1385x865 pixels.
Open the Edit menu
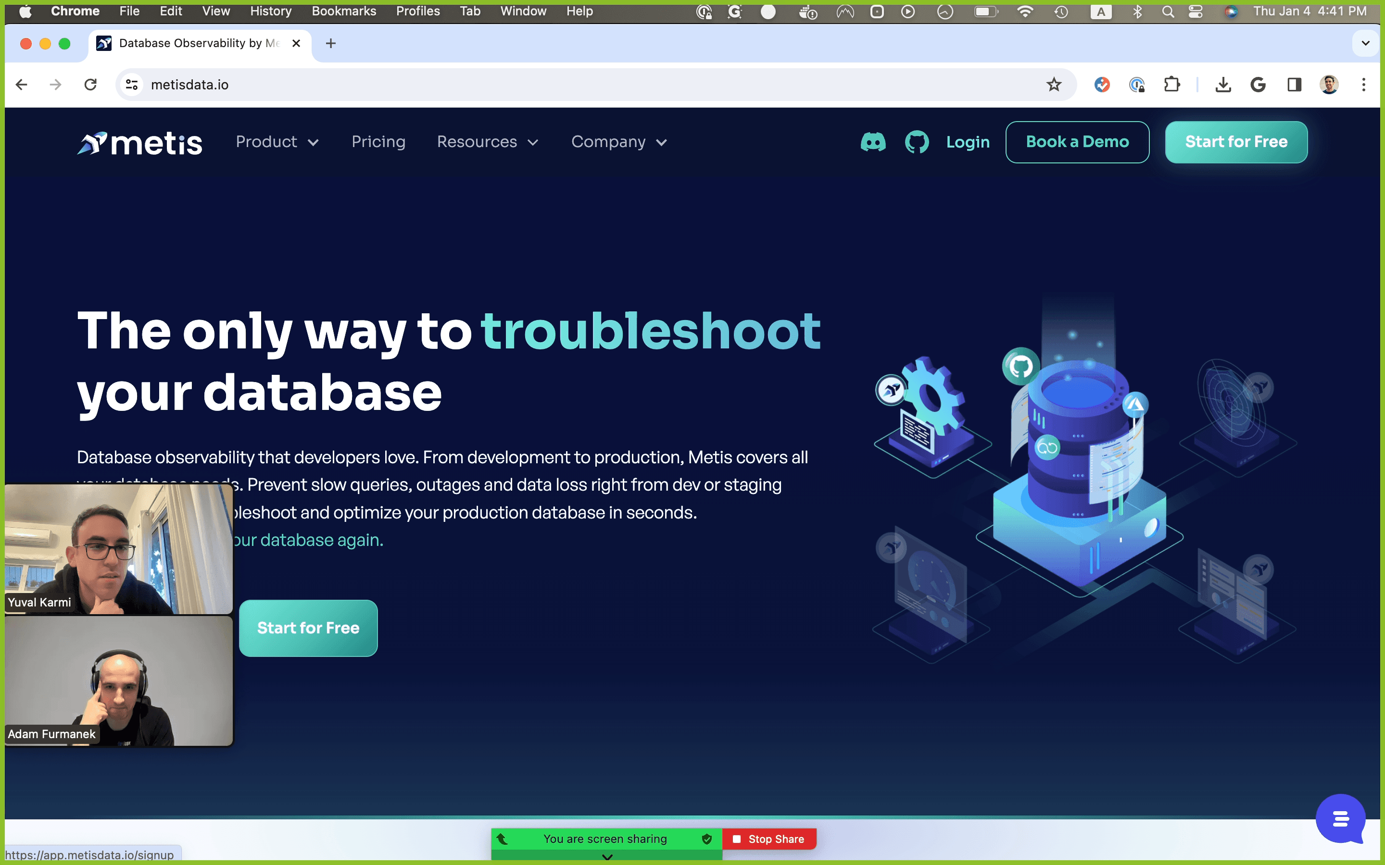pos(171,12)
